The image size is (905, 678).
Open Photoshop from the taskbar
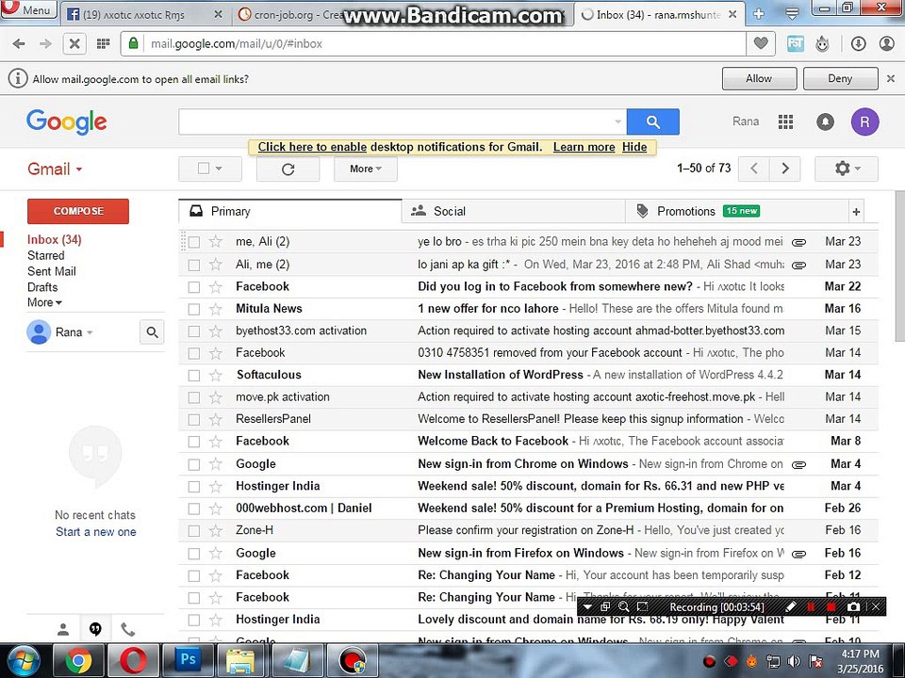(x=188, y=660)
